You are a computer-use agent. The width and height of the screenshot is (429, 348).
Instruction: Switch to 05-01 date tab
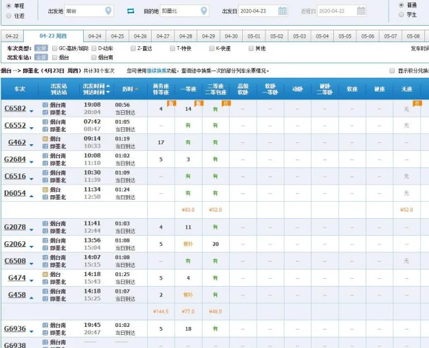point(254,36)
